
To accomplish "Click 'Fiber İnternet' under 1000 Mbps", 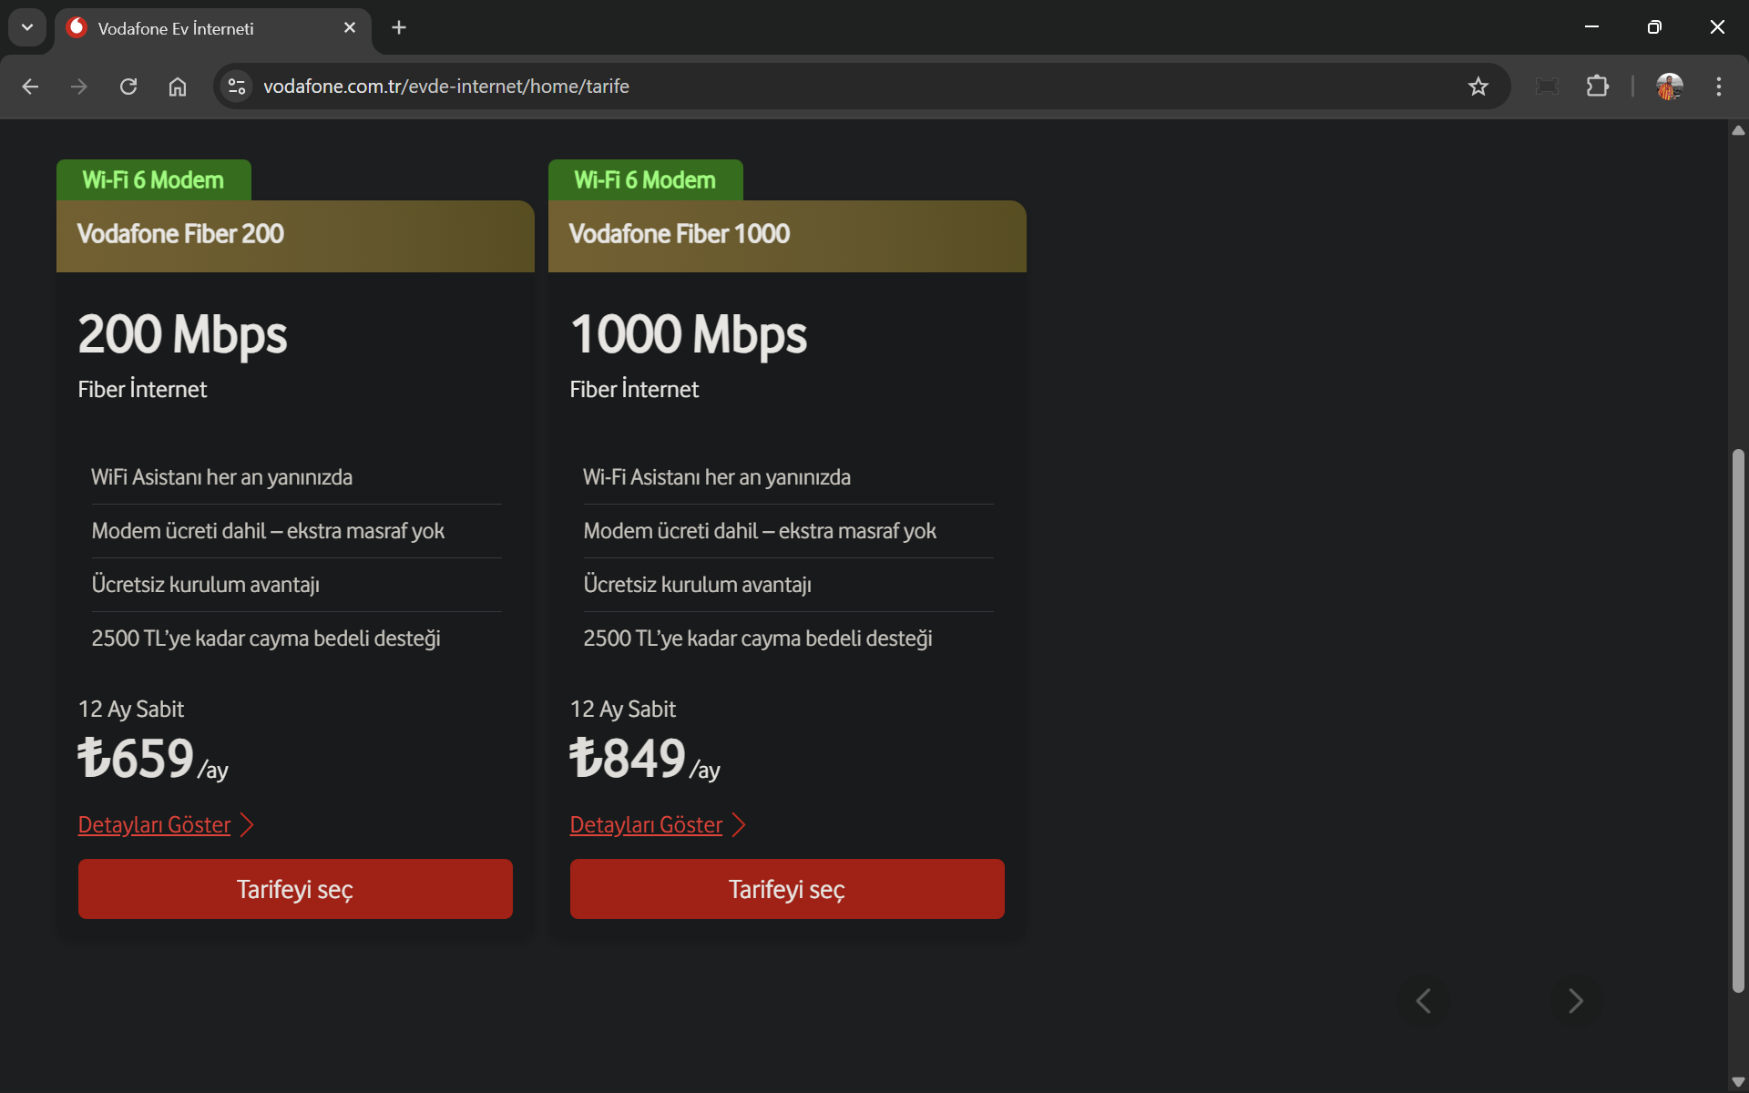I will point(634,390).
